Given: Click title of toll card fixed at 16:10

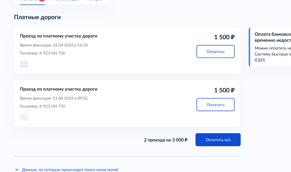Looking at the screenshot, I should 59,36.
